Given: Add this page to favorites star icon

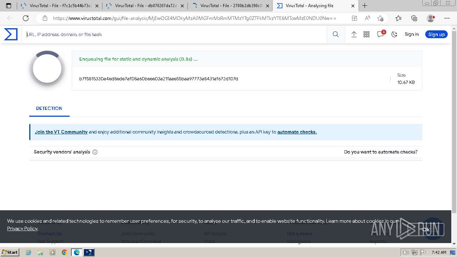Looking at the screenshot, I should click(381, 18).
